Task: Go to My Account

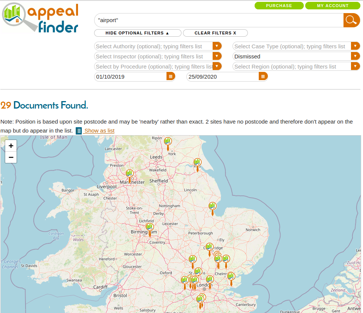Action: click(x=332, y=6)
